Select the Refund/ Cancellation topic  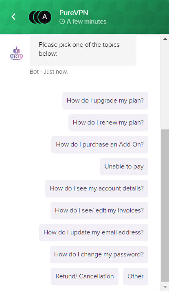[85, 276]
